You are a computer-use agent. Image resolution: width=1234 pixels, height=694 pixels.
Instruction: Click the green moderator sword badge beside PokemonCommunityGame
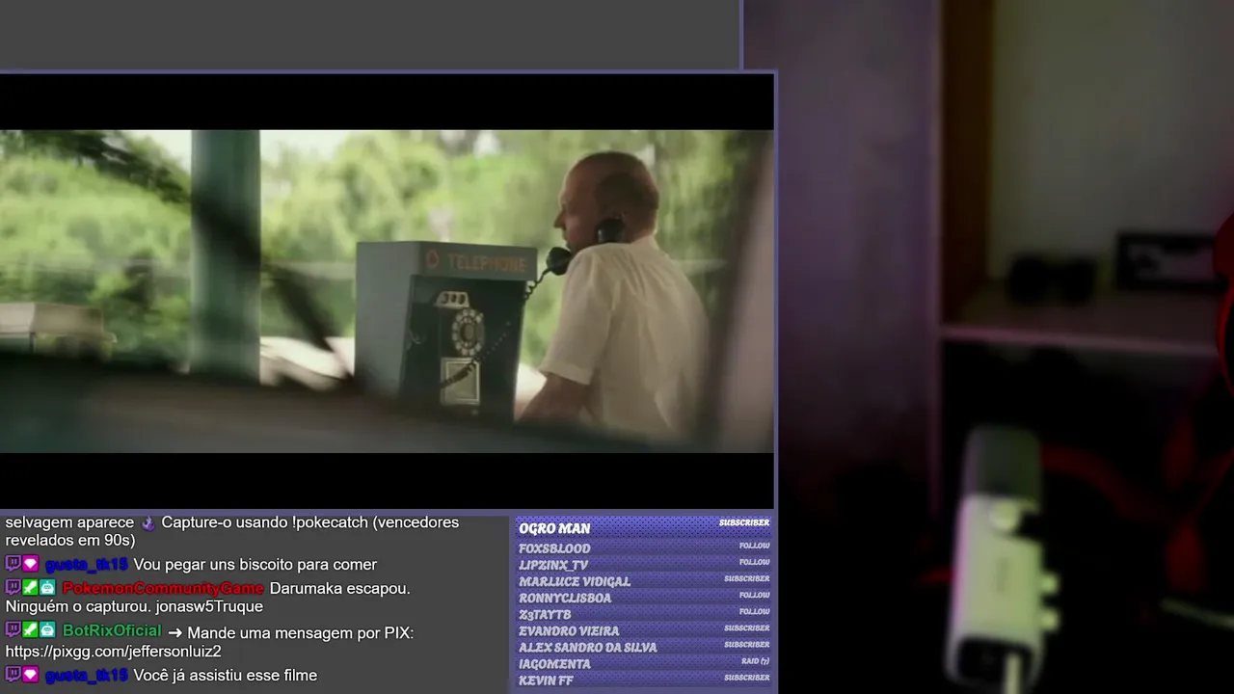(30, 588)
